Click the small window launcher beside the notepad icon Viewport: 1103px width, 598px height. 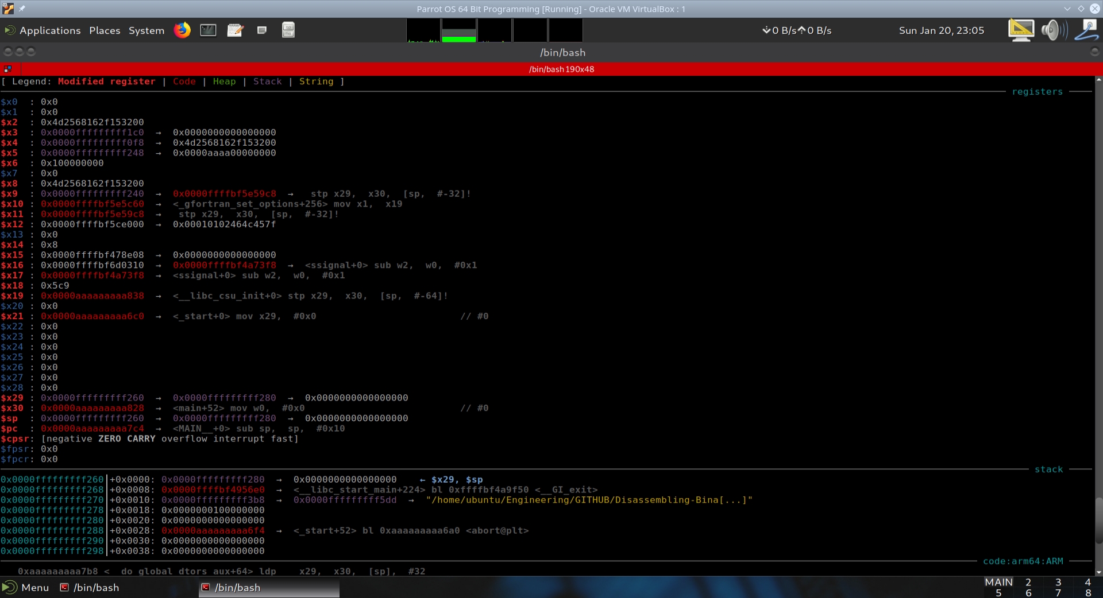coord(262,30)
